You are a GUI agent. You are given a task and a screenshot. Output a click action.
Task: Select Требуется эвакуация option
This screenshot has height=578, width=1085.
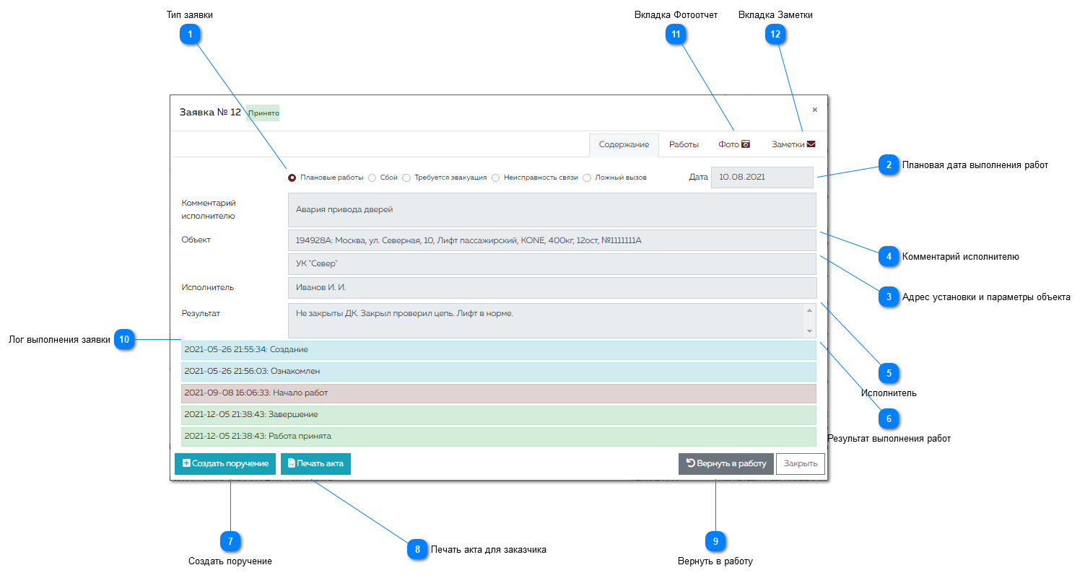coord(406,178)
